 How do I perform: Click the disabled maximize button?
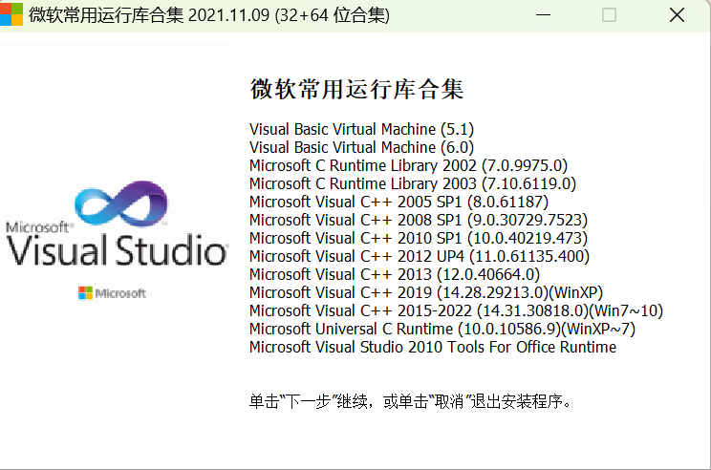[x=609, y=15]
